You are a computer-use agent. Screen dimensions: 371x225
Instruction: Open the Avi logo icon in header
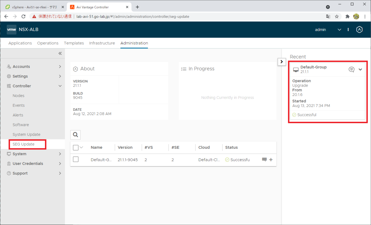[x=359, y=30]
